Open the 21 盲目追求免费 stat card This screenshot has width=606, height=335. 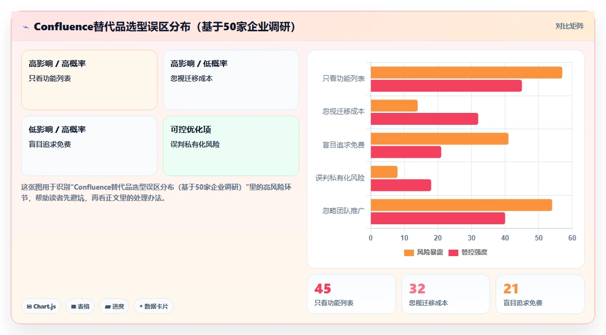540,294
